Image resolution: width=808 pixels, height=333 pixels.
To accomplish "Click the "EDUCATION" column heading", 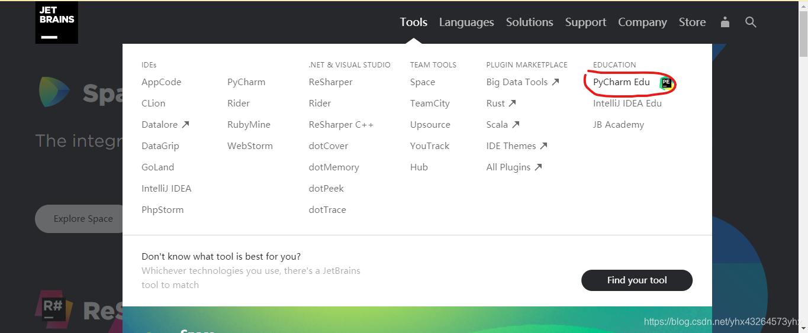I will tap(614, 65).
